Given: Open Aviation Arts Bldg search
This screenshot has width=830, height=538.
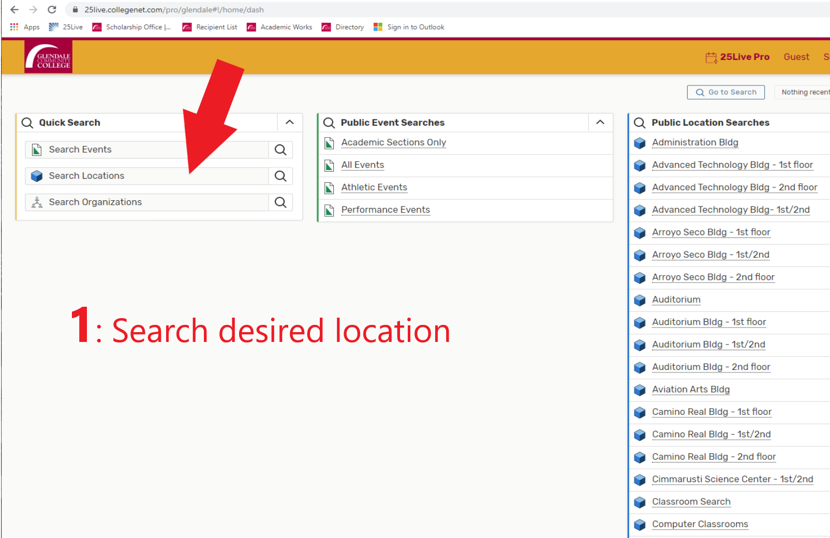Looking at the screenshot, I should tap(691, 390).
